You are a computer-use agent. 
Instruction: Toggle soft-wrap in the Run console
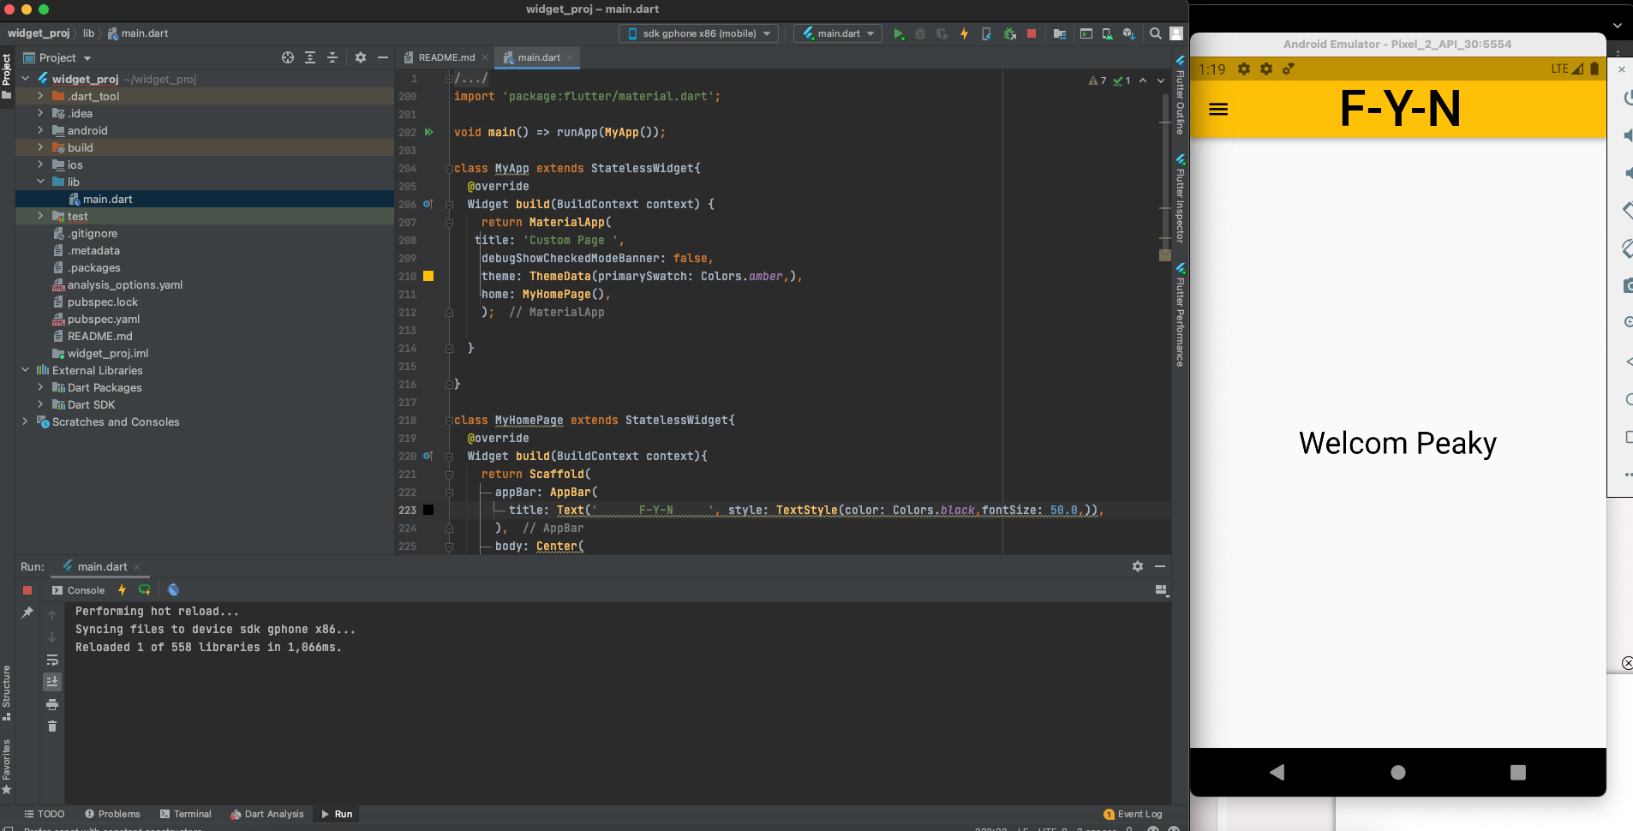[x=52, y=660]
